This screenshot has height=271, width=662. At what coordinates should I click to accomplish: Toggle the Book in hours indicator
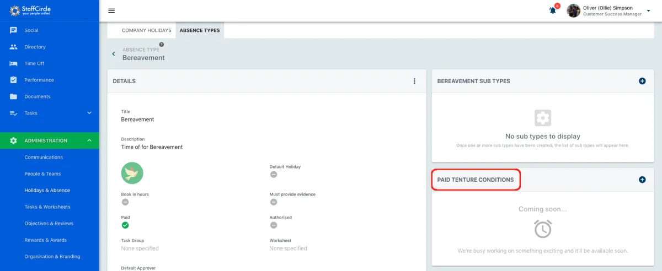click(x=125, y=202)
